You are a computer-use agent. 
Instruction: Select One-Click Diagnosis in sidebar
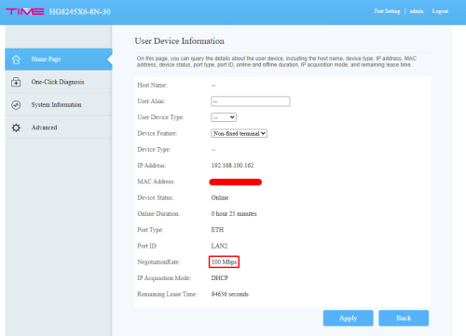(59, 82)
